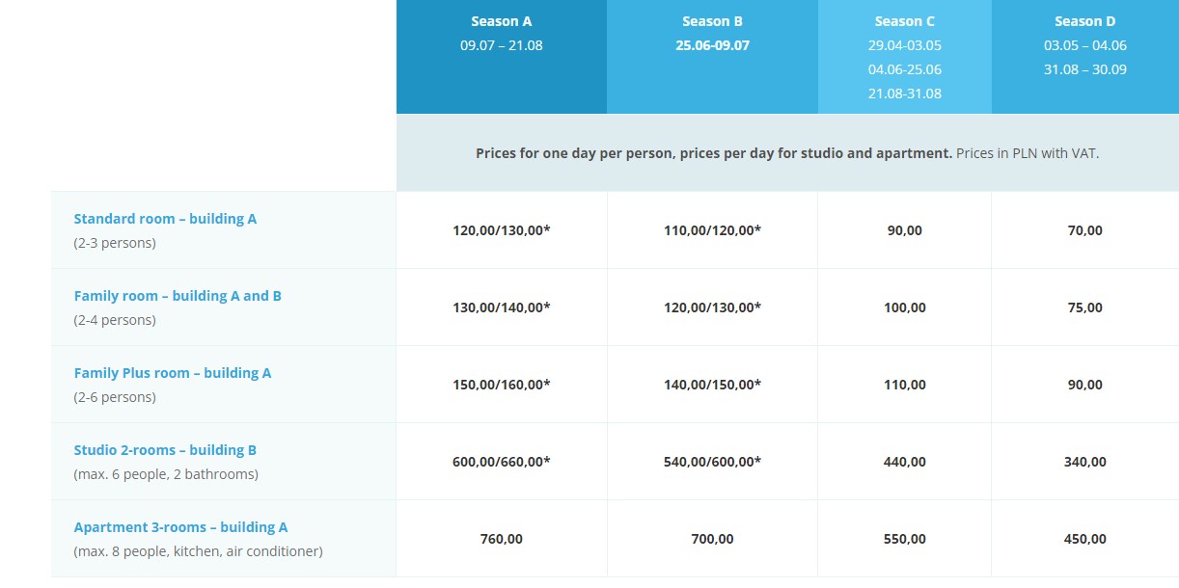The height and width of the screenshot is (588, 1179).
Task: Open the Standard room – building A link
Action: click(x=165, y=219)
